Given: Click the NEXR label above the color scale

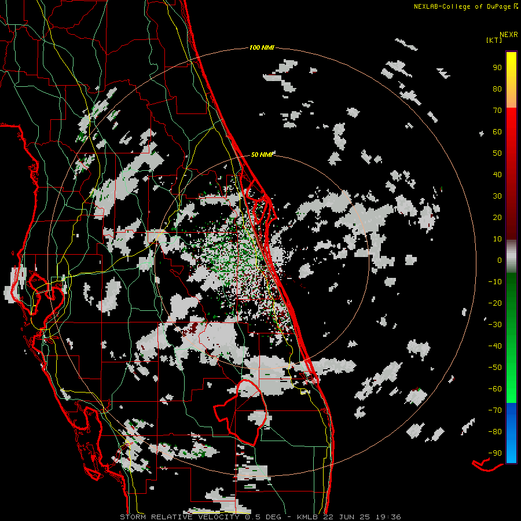Looking at the screenshot, I should [x=508, y=35].
